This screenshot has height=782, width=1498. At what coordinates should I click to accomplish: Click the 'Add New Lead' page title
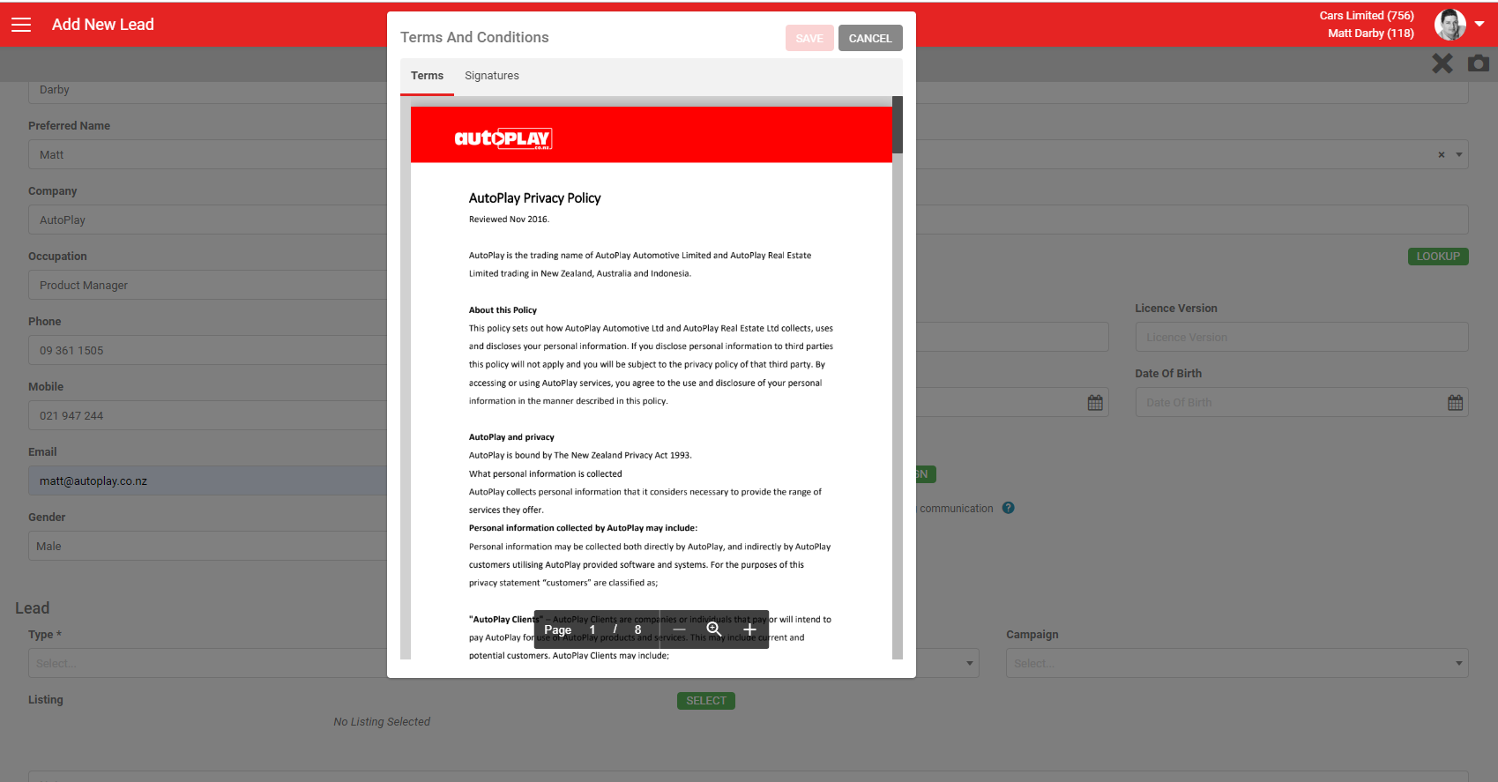pyautogui.click(x=103, y=25)
